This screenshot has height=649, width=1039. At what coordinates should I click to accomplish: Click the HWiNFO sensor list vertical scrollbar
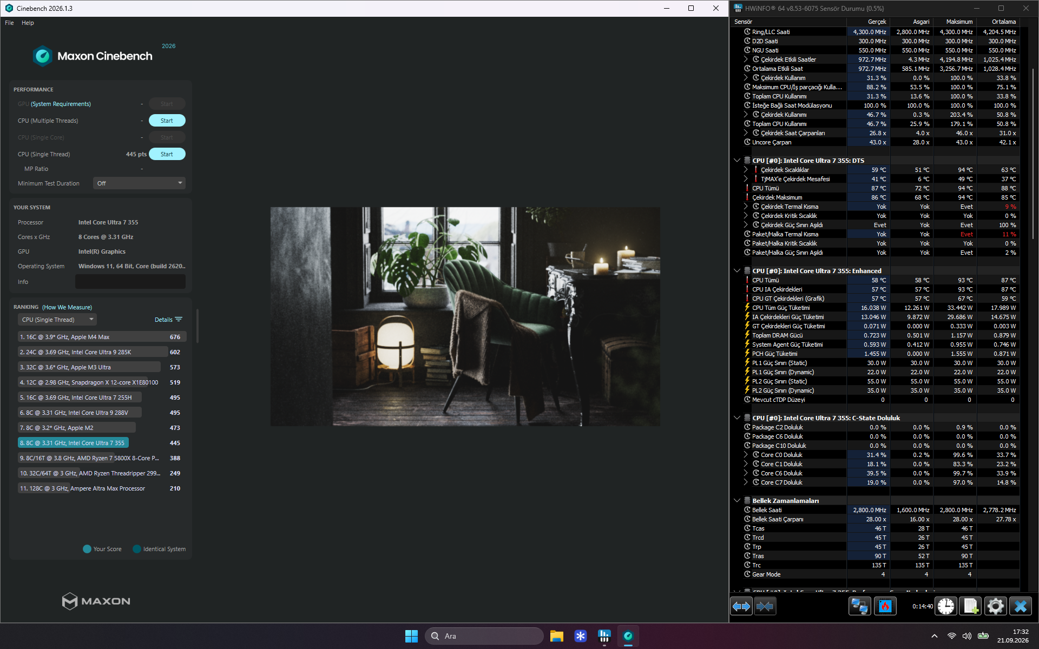pos(1033,154)
